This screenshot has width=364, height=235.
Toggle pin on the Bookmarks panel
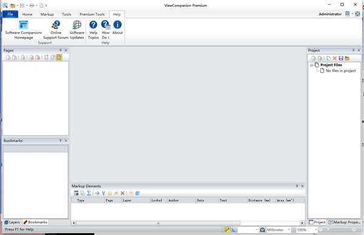click(x=60, y=140)
